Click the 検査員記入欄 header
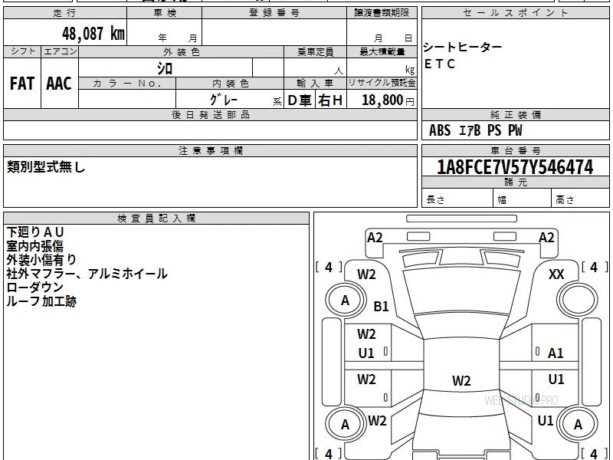 pos(156,219)
